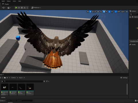Save the current search as a collection
This screenshot has width=138, height=103.
pos(44,81)
